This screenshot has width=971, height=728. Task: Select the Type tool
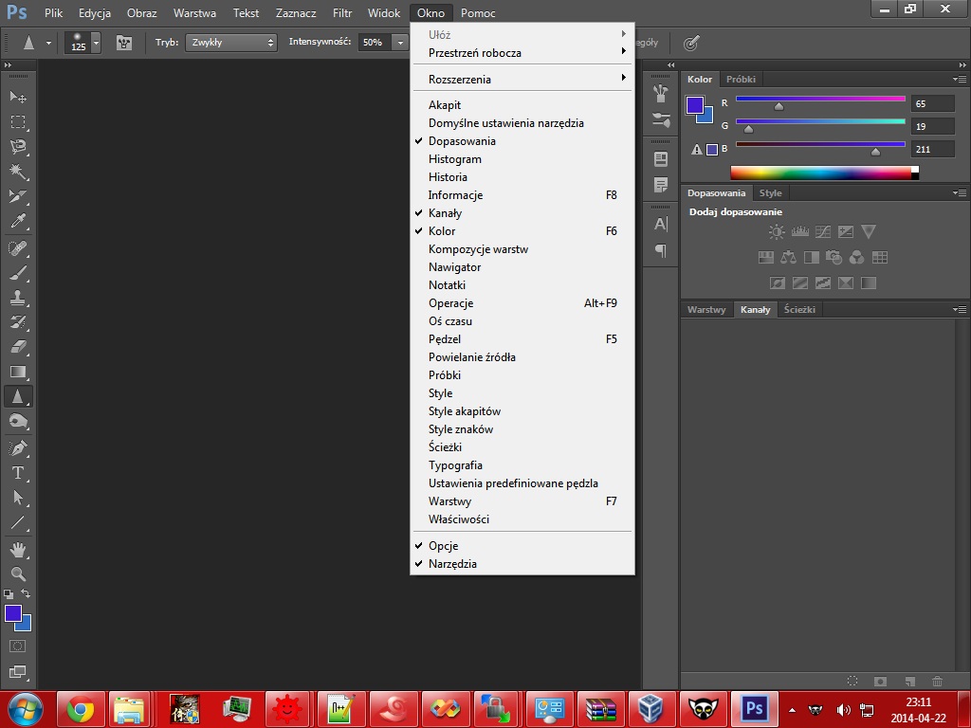pos(18,473)
